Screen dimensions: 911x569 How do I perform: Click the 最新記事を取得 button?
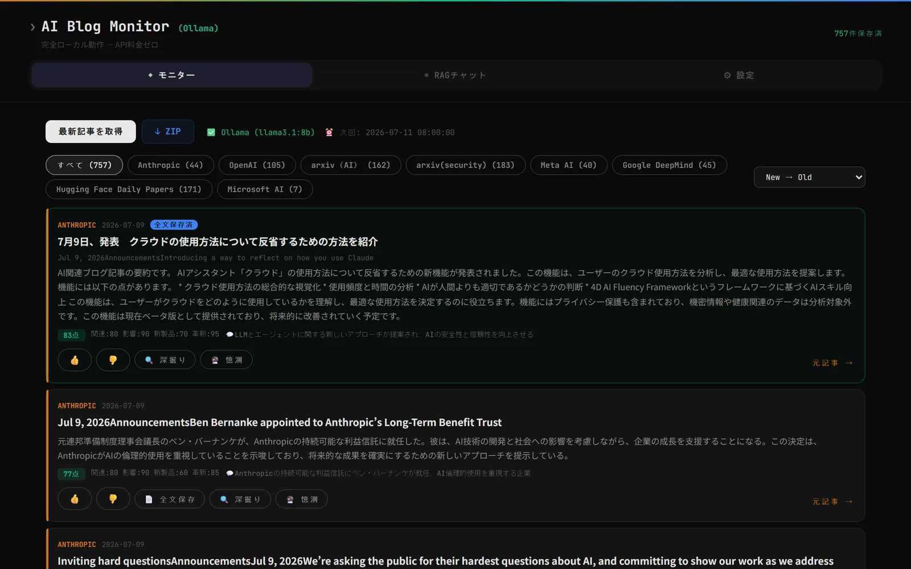coord(91,131)
